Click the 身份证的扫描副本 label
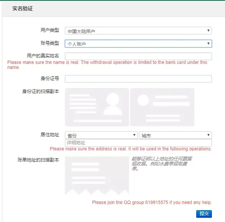The height and width of the screenshot is (222, 225). tap(41, 91)
